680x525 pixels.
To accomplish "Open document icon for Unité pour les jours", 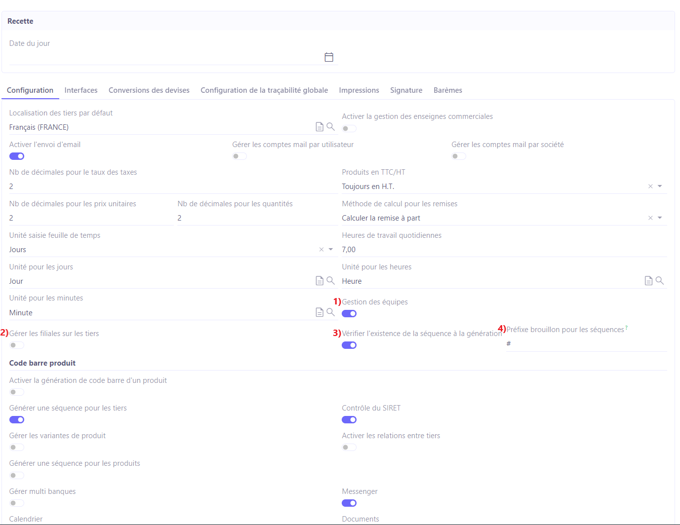I will click(320, 281).
